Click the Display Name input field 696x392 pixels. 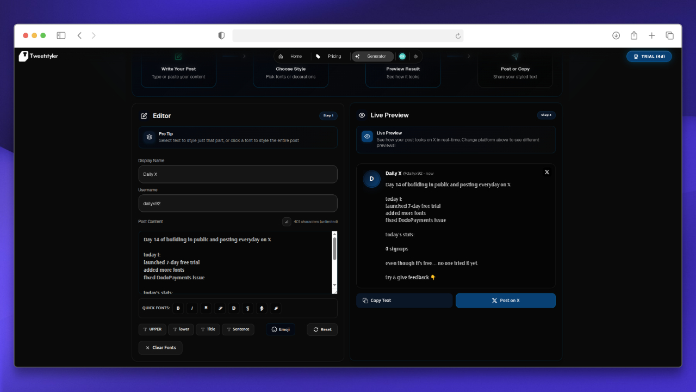pos(238,174)
